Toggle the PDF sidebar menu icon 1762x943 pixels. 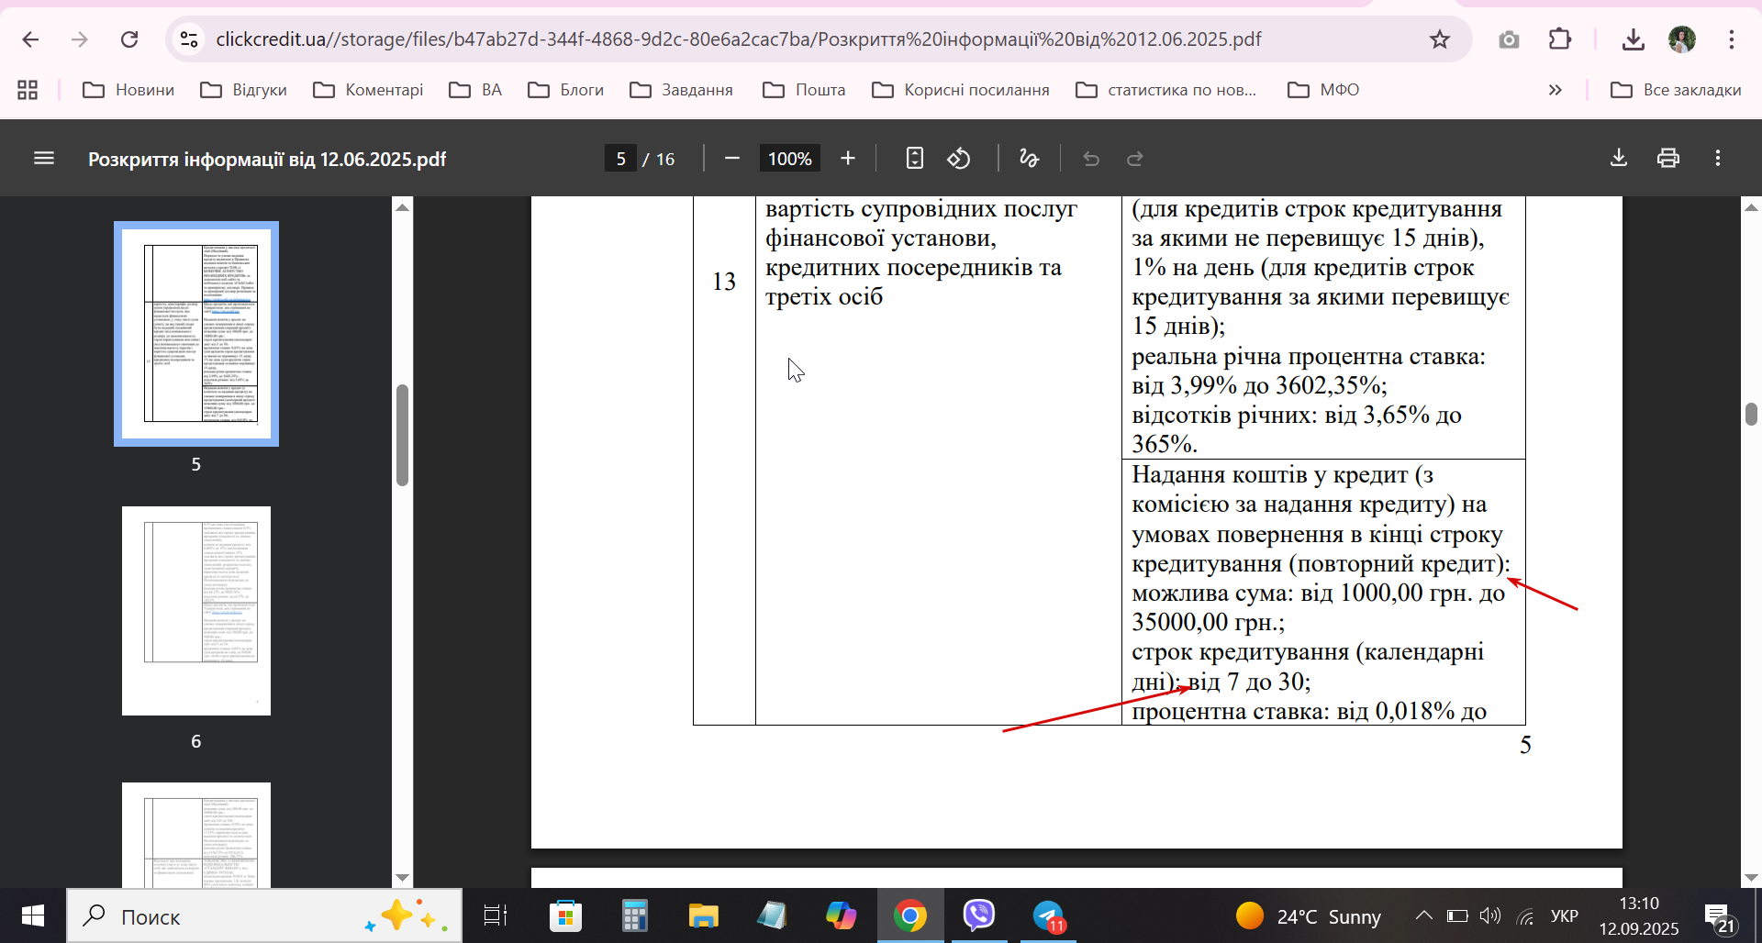(x=43, y=159)
